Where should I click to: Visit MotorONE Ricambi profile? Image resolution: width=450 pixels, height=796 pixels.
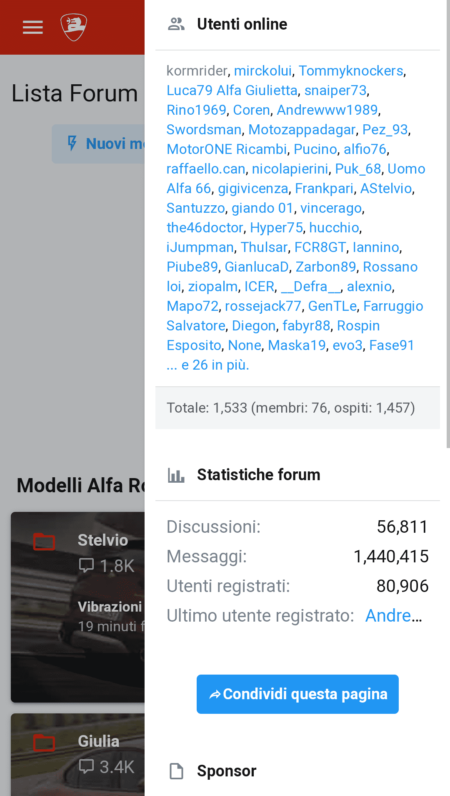coord(227,149)
